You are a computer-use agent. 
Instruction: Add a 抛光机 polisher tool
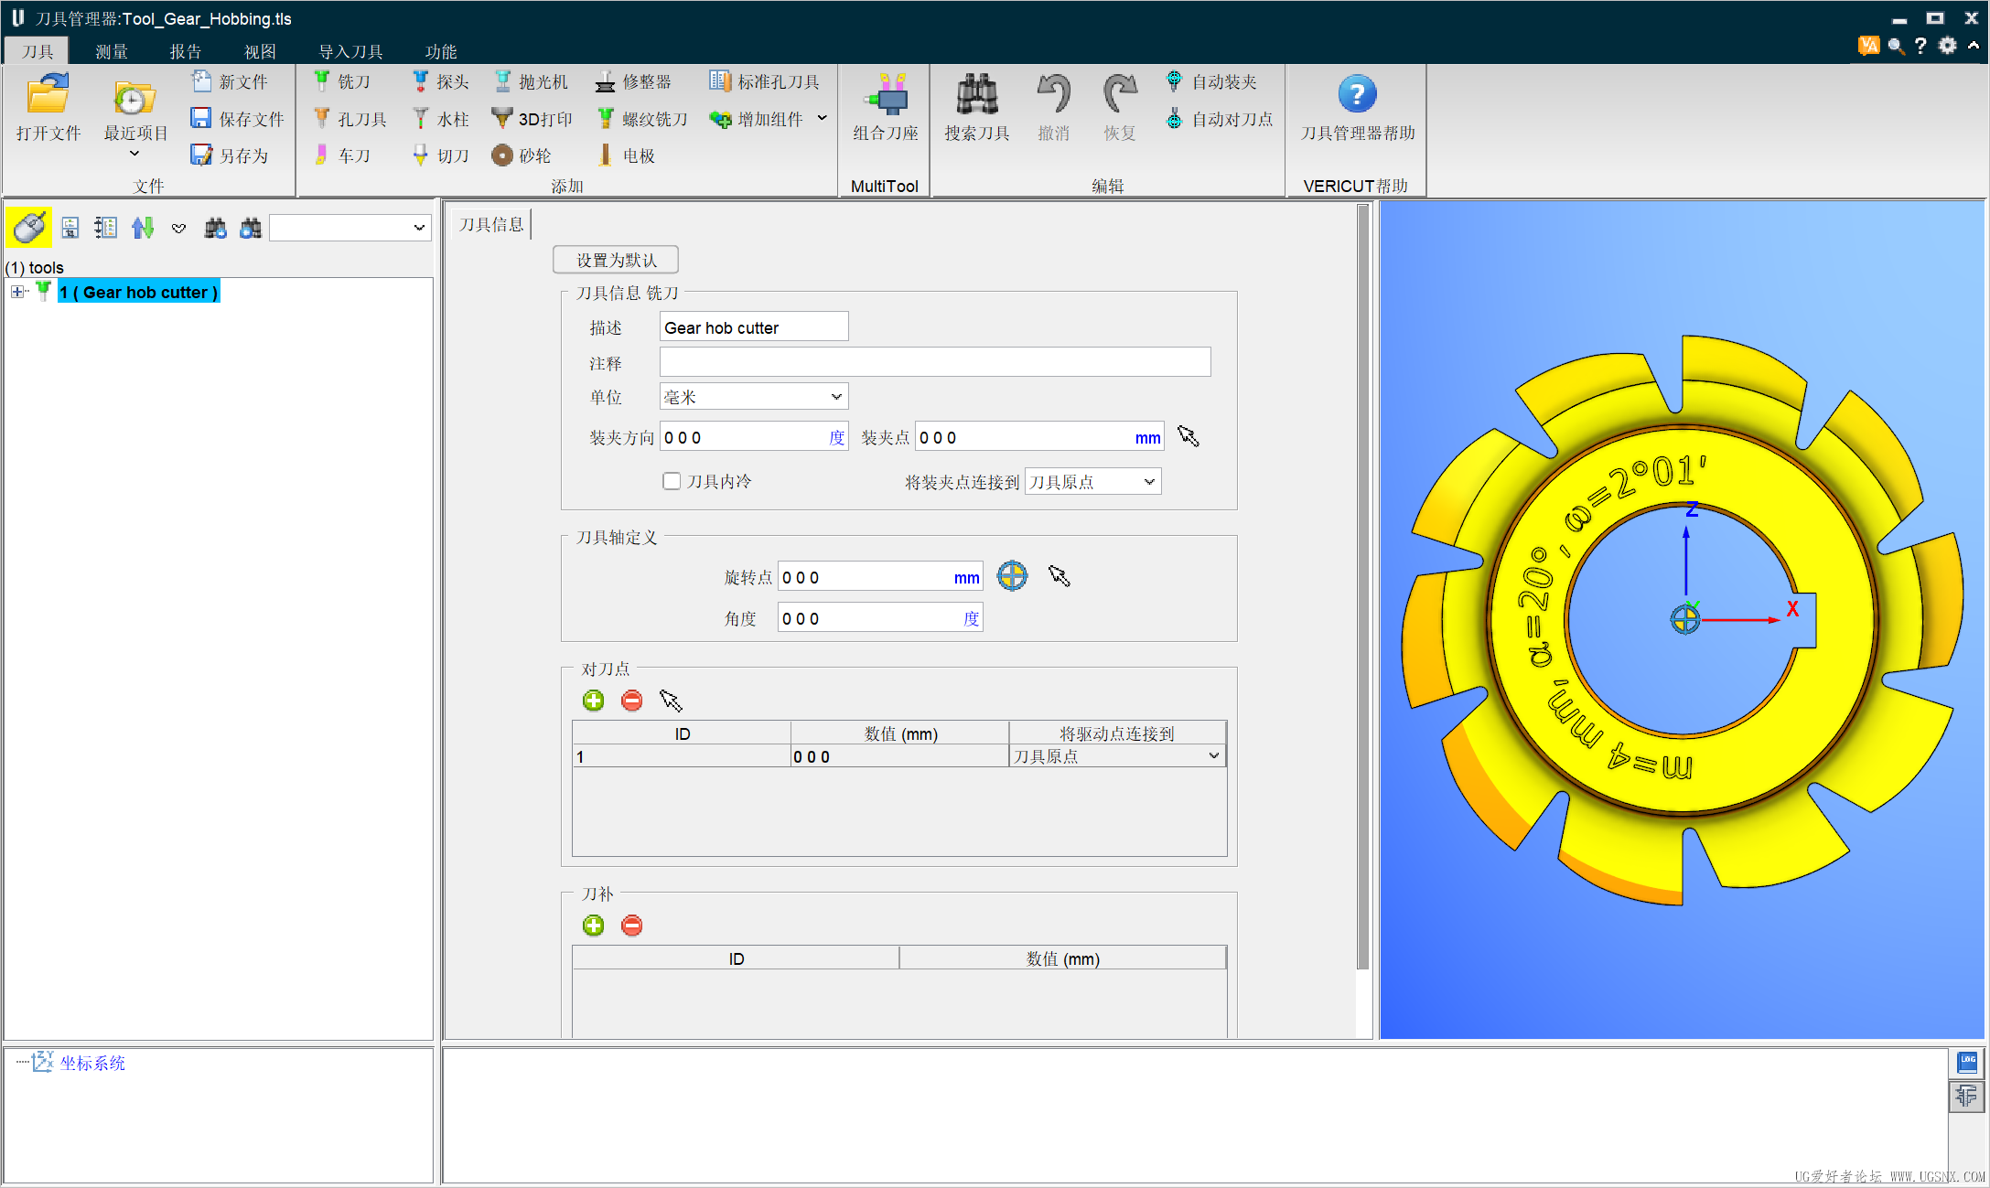pyautogui.click(x=531, y=81)
